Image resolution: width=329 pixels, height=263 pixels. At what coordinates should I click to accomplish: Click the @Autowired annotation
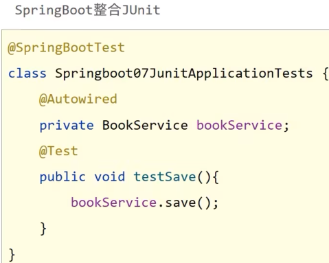[78, 100]
